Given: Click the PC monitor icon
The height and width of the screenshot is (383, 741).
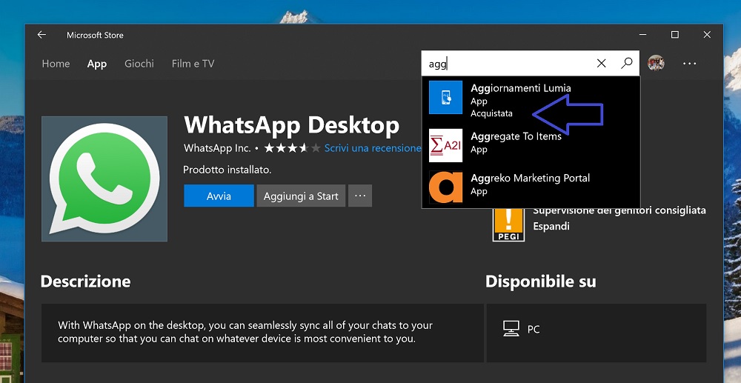Looking at the screenshot, I should (x=511, y=328).
